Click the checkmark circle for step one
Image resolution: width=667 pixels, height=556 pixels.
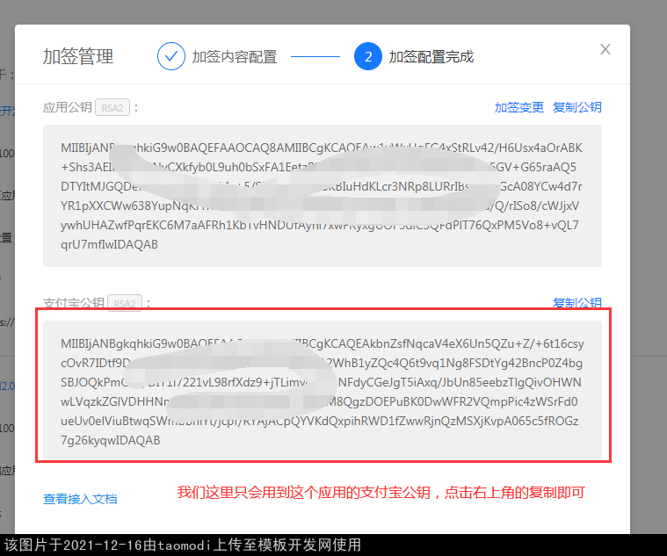[170, 56]
